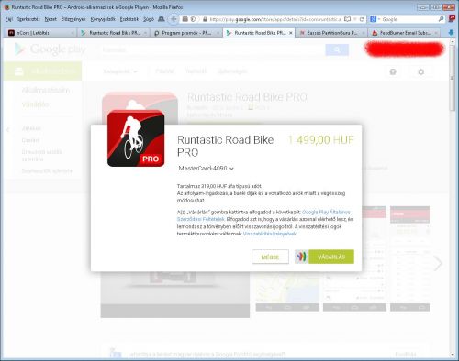Click the reader icon in the address bar

pos(347,19)
